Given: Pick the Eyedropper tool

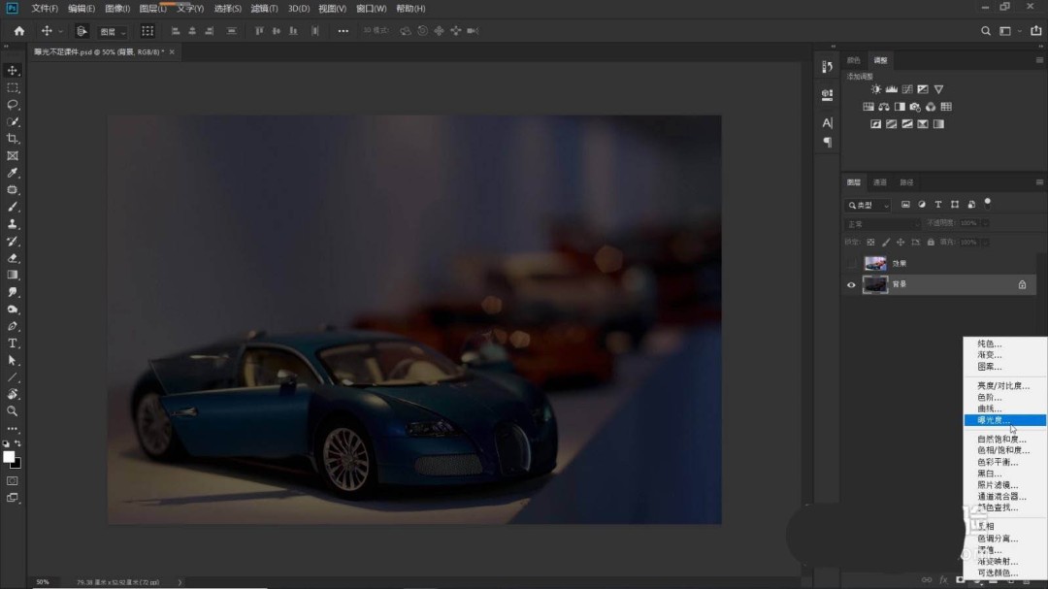Looking at the screenshot, I should 13,173.
